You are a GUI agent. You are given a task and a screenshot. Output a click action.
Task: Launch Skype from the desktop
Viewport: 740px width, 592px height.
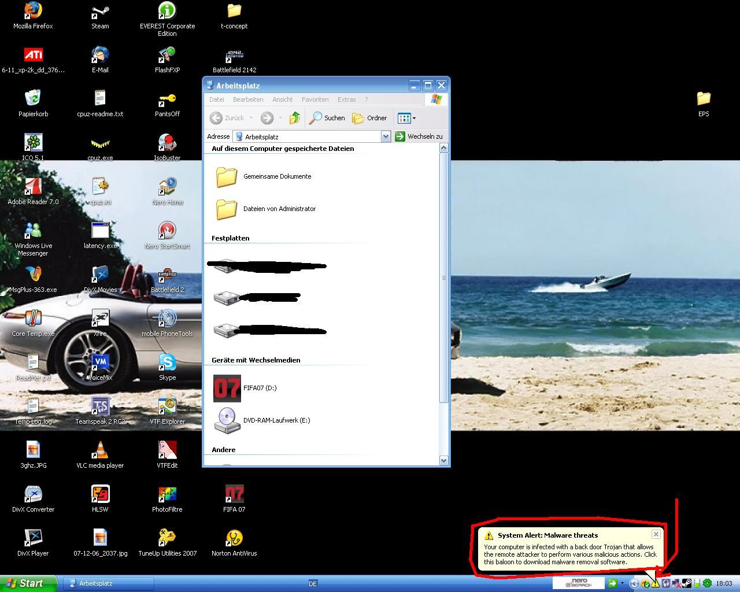(x=167, y=367)
